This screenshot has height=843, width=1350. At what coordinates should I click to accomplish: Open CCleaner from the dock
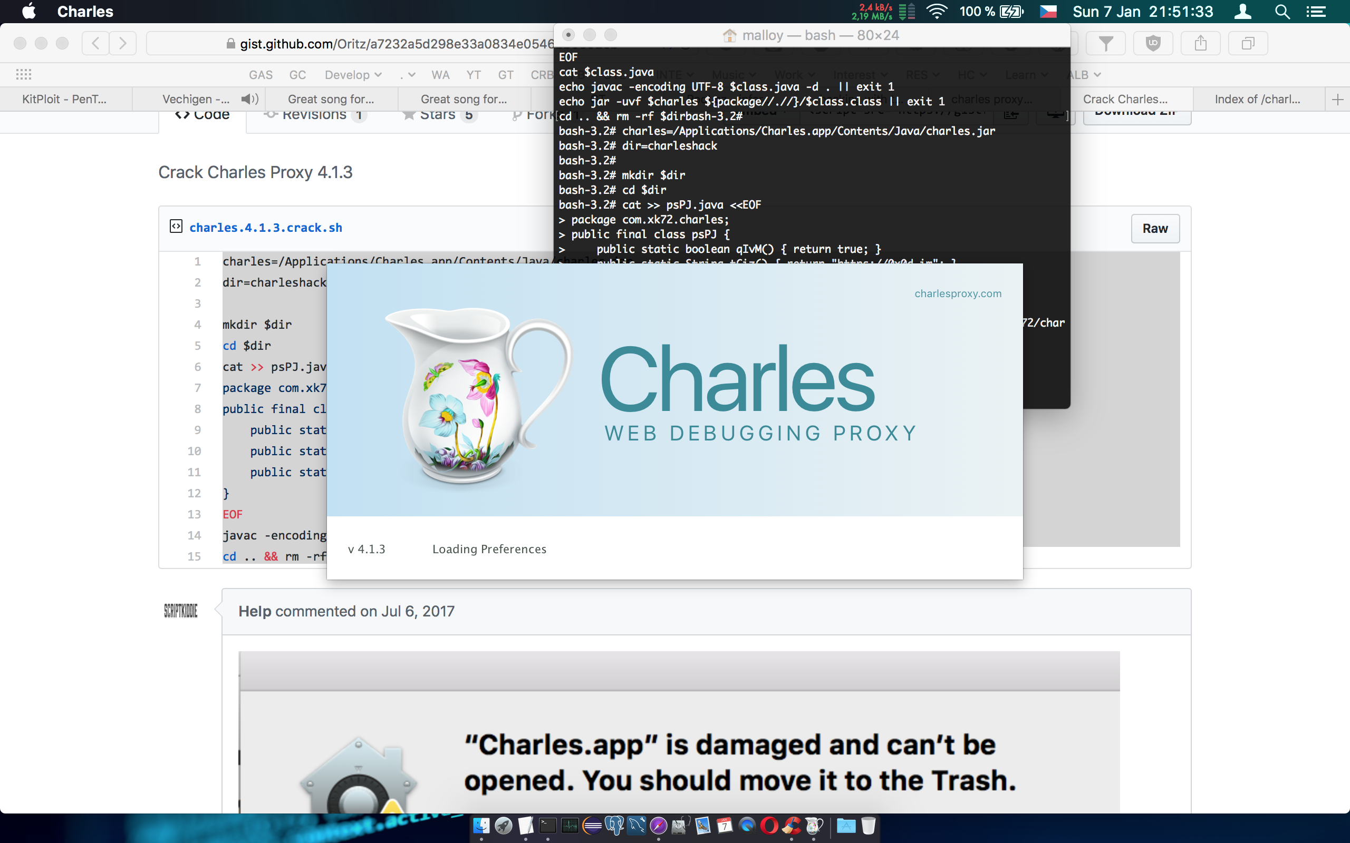792,826
